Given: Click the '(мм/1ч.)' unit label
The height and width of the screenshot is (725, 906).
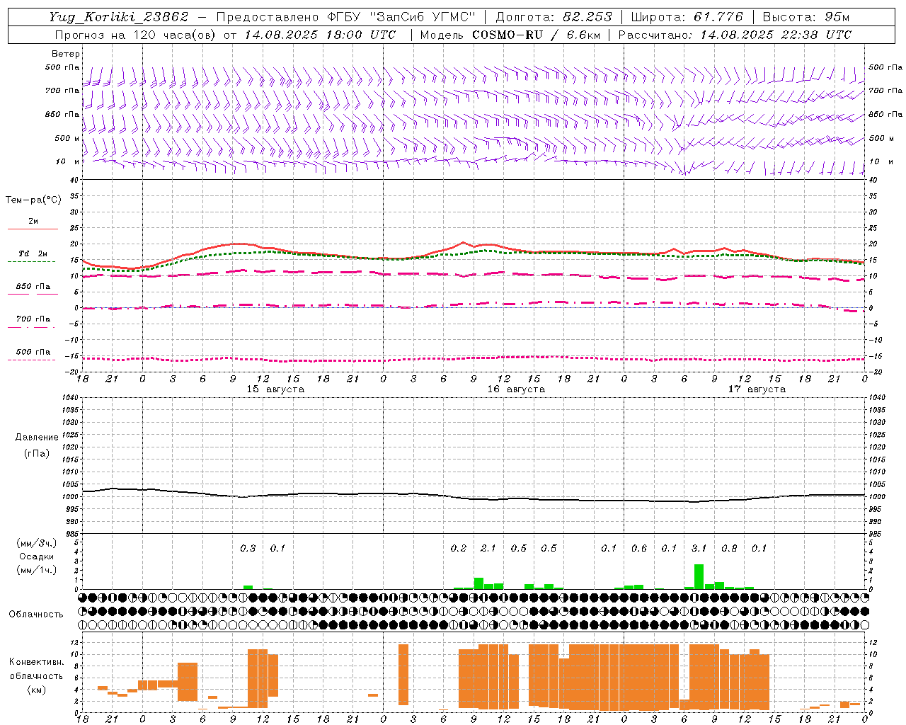Looking at the screenshot, I should click(37, 570).
